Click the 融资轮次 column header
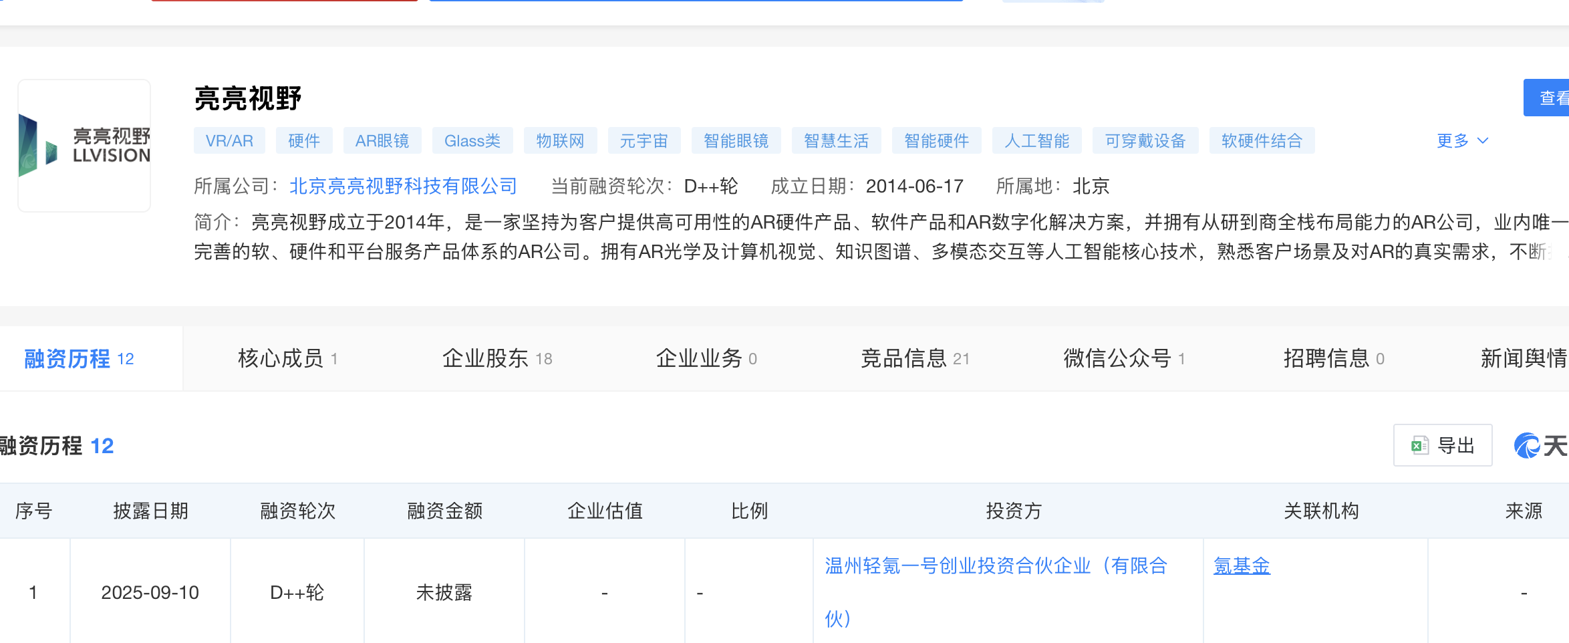This screenshot has height=643, width=1569. (297, 511)
